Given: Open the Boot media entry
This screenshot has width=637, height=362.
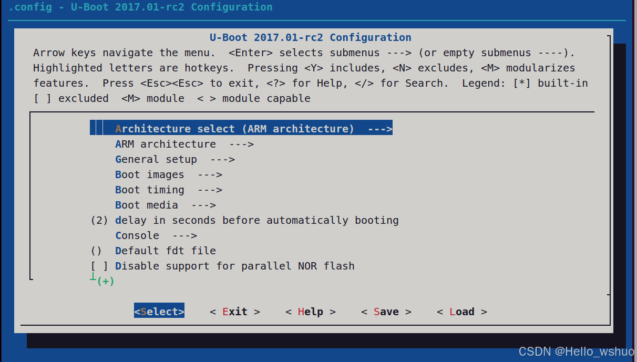Looking at the screenshot, I should (x=166, y=205).
